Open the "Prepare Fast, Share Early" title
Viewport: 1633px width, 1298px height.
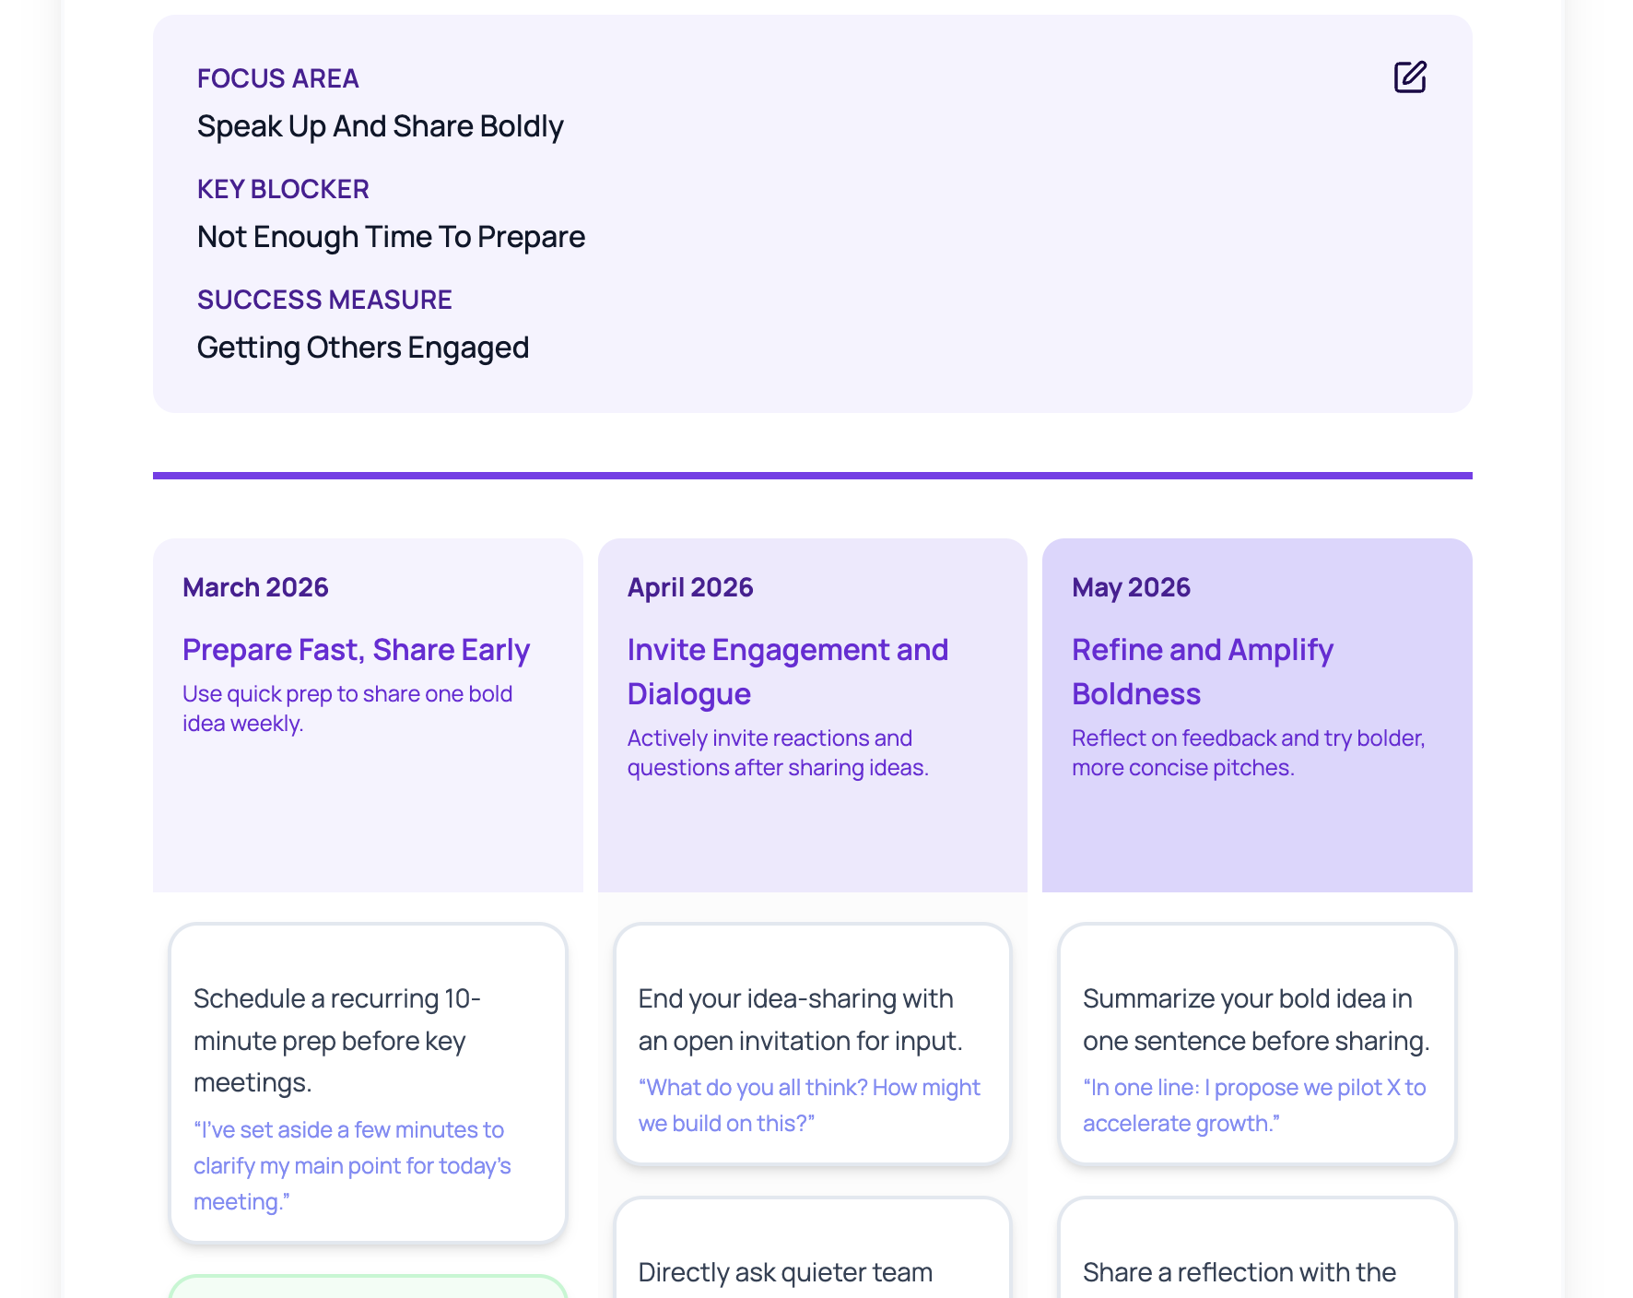[356, 650]
